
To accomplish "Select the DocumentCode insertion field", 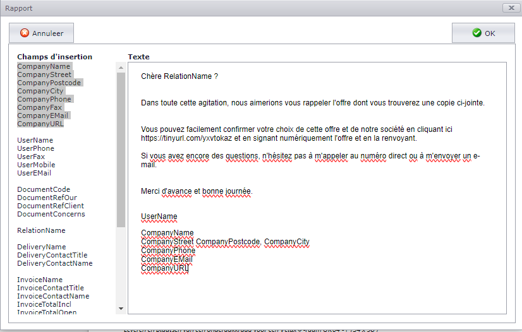I will 44,189.
